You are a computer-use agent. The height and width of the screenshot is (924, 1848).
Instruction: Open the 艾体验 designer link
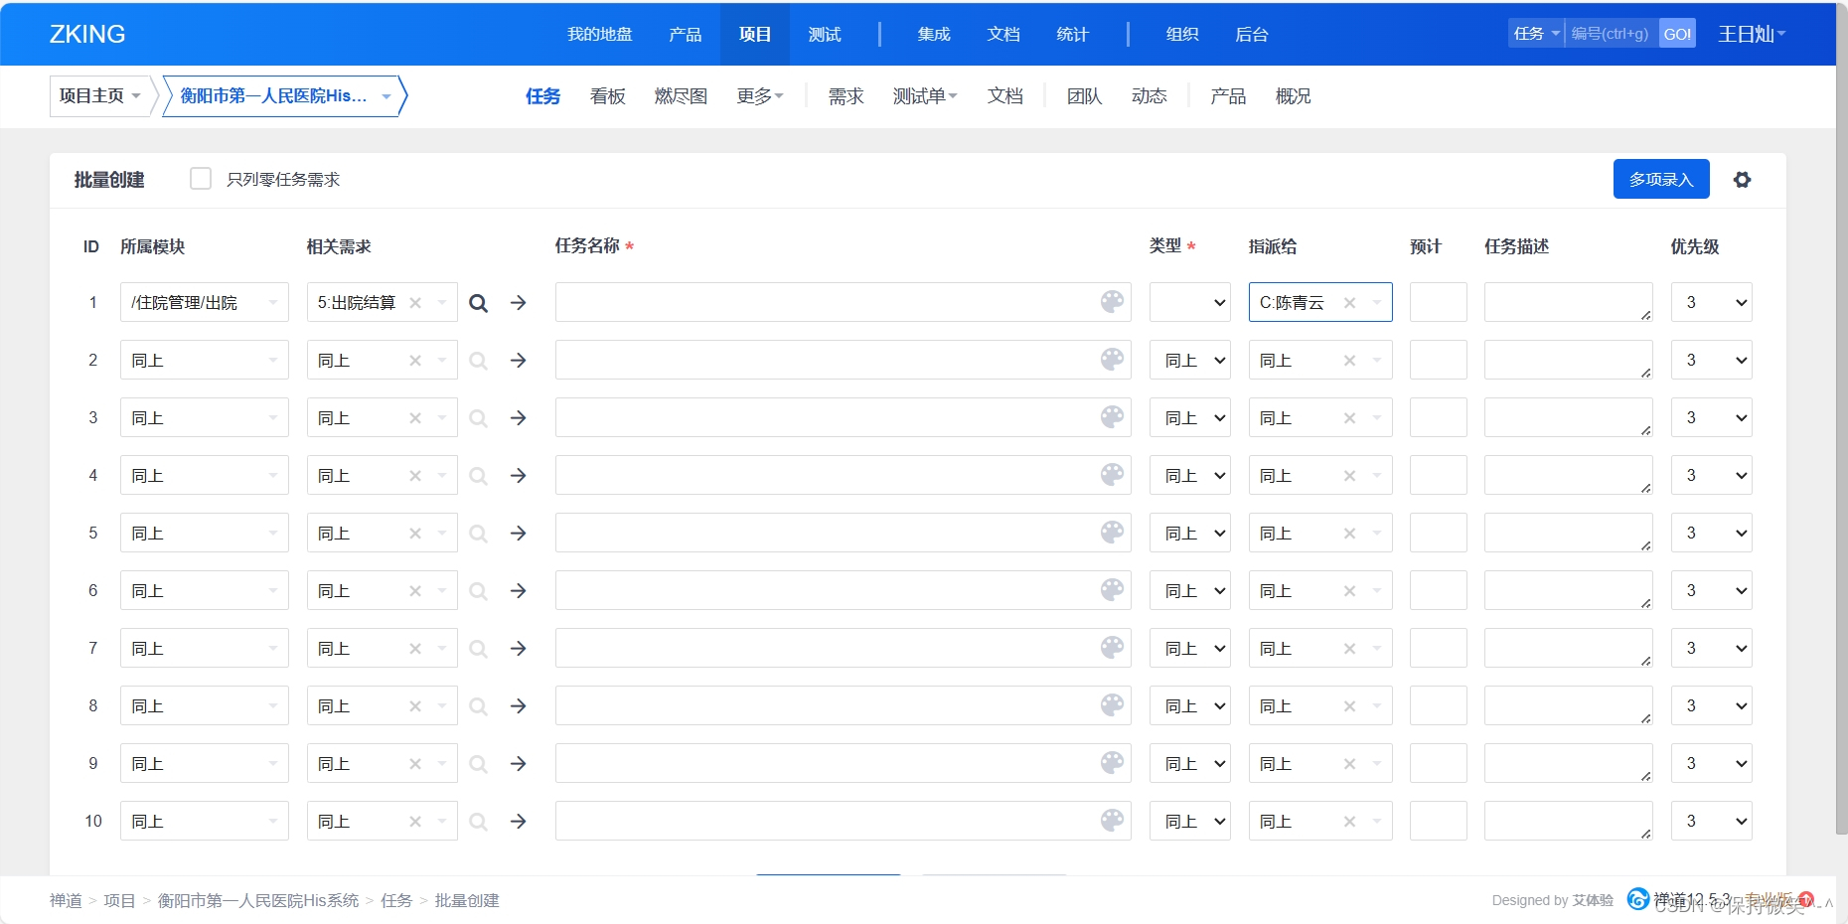click(1593, 900)
